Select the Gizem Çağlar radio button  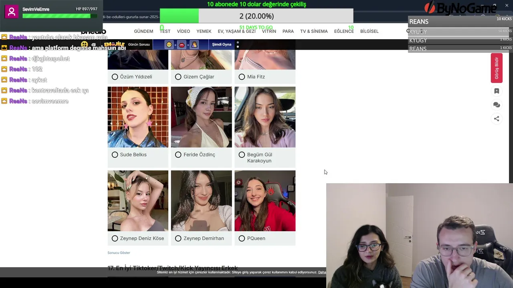coord(178,77)
